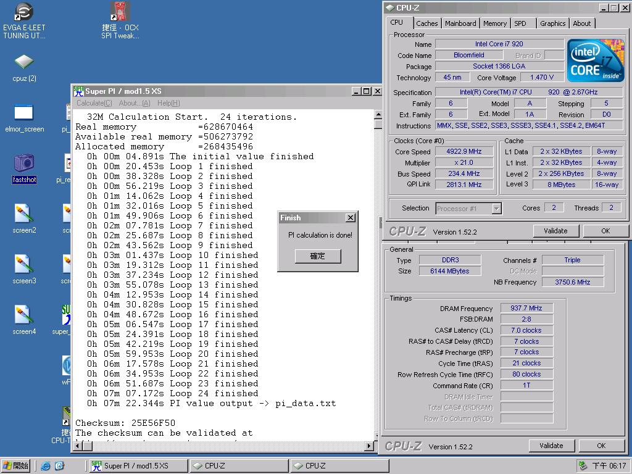This screenshot has height=474, width=632.
Task: Switch to second CPU-Z taskbar button
Action: 340,466
